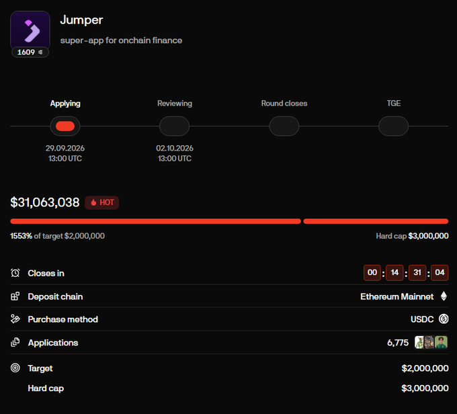Click the middle applicant avatar thumbnail
Screen dimensions: 457x414
[x=429, y=342]
